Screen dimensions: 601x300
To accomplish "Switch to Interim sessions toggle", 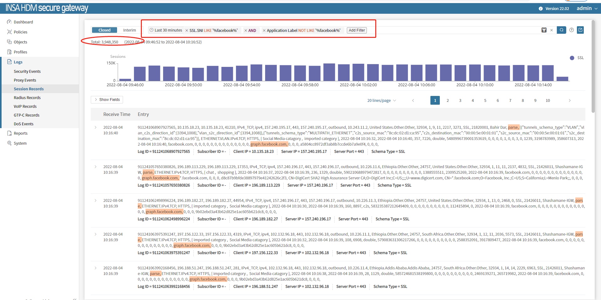I will point(129,30).
